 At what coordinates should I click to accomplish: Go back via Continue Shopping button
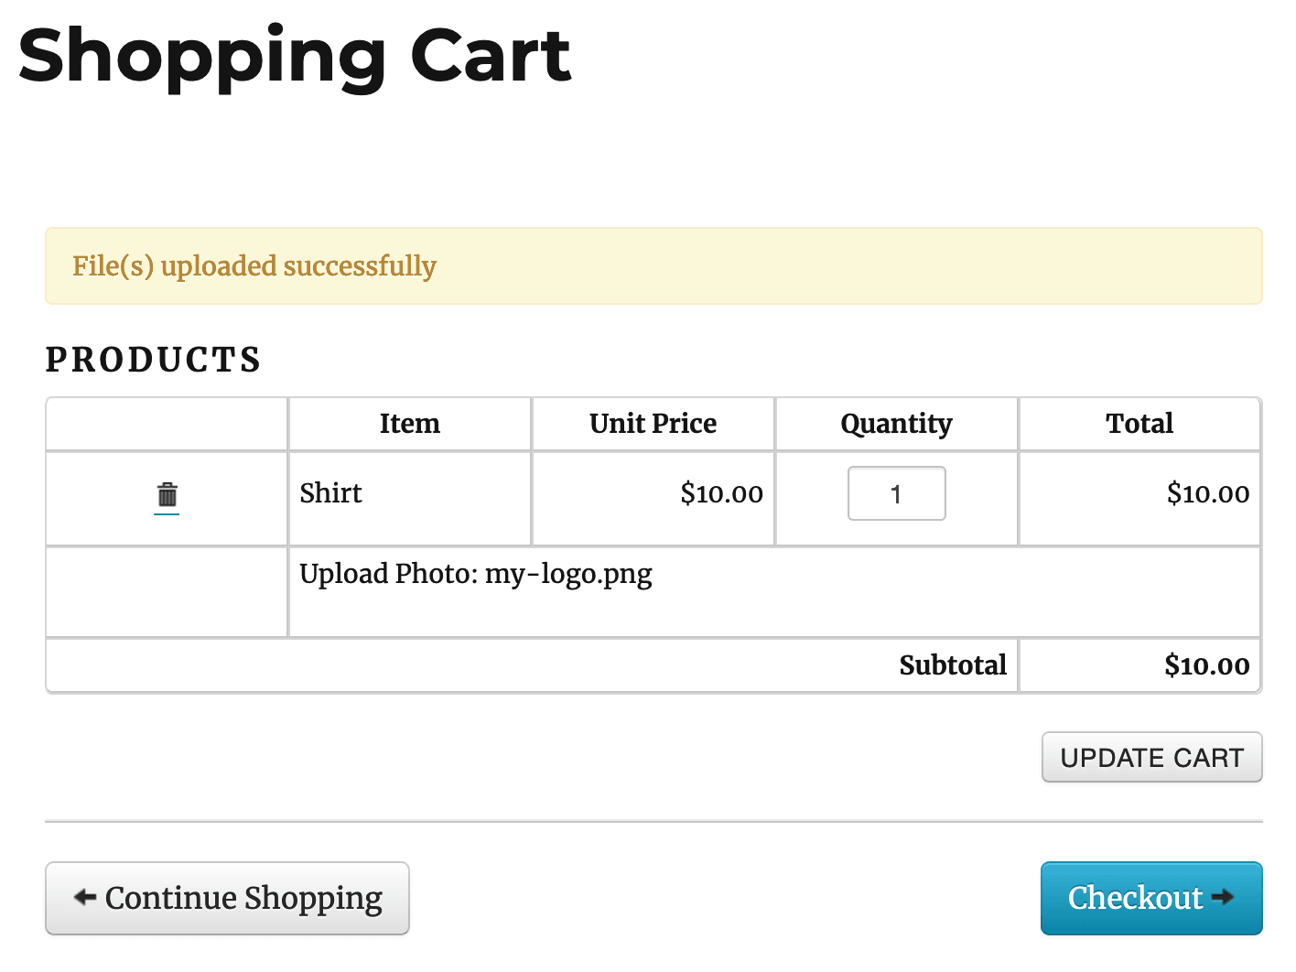[x=227, y=898]
